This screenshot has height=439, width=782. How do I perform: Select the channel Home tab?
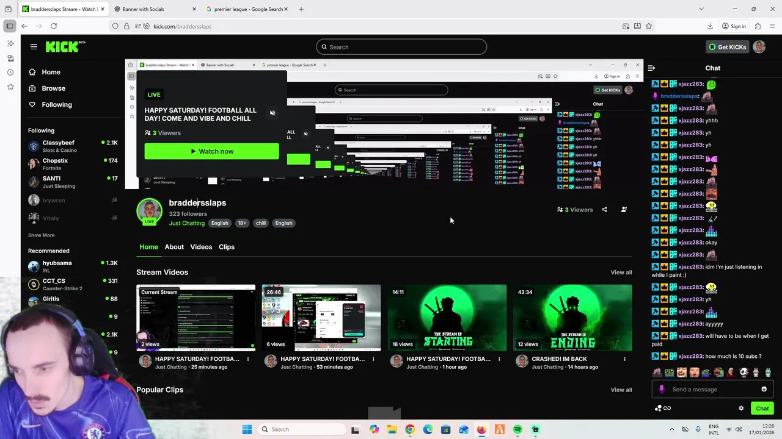pyautogui.click(x=148, y=247)
